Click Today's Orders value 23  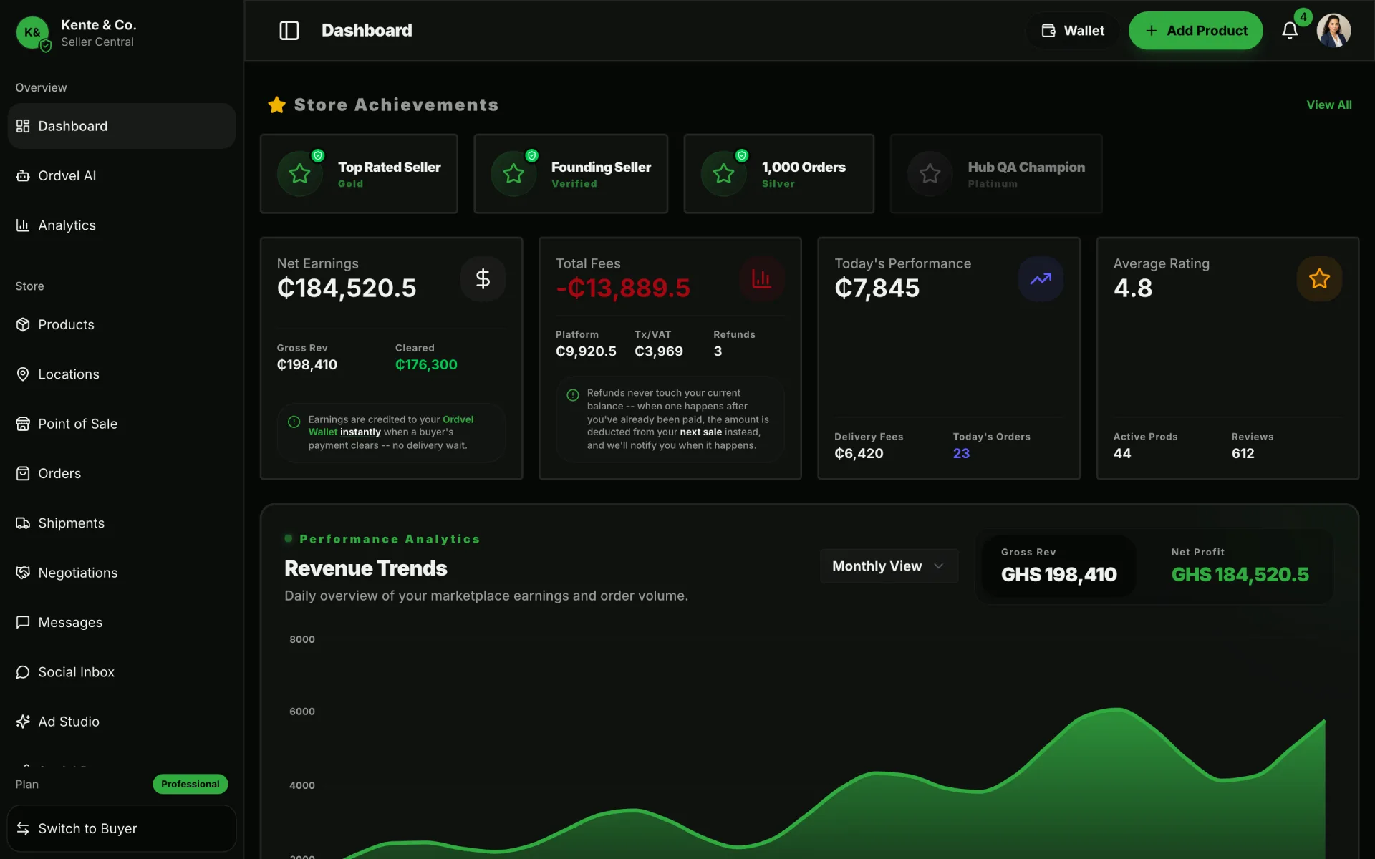pyautogui.click(x=961, y=453)
